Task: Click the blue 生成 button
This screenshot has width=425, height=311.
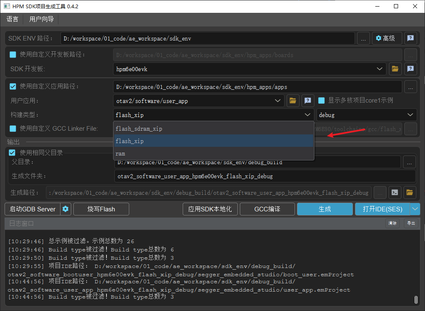Action: (325, 209)
